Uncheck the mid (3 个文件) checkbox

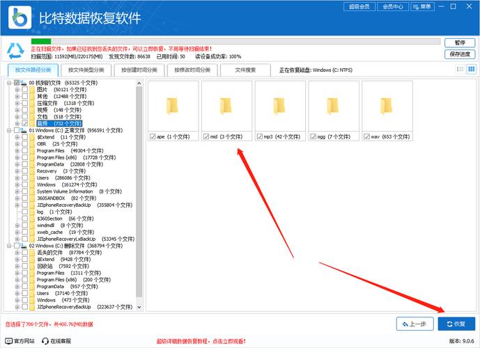pyautogui.click(x=206, y=136)
